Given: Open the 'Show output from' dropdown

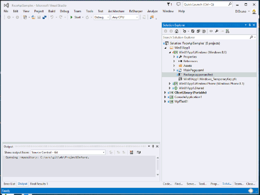Looking at the screenshot, I should click(x=68, y=152).
